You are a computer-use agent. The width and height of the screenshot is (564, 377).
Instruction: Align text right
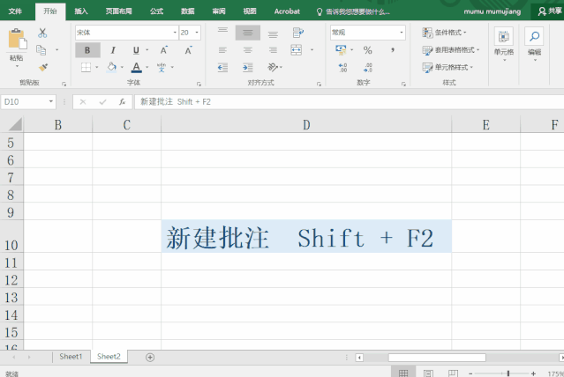click(x=273, y=50)
